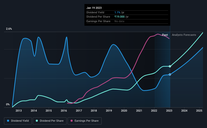
Task: Click the 'Analysts Forecasts' label
Action: 184,35
